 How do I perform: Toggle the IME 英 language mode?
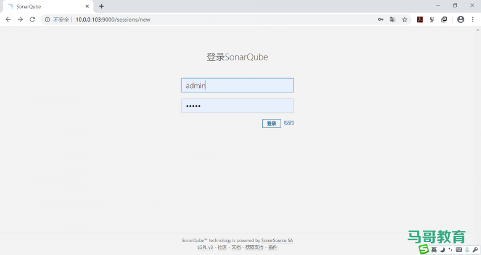pyautogui.click(x=434, y=249)
